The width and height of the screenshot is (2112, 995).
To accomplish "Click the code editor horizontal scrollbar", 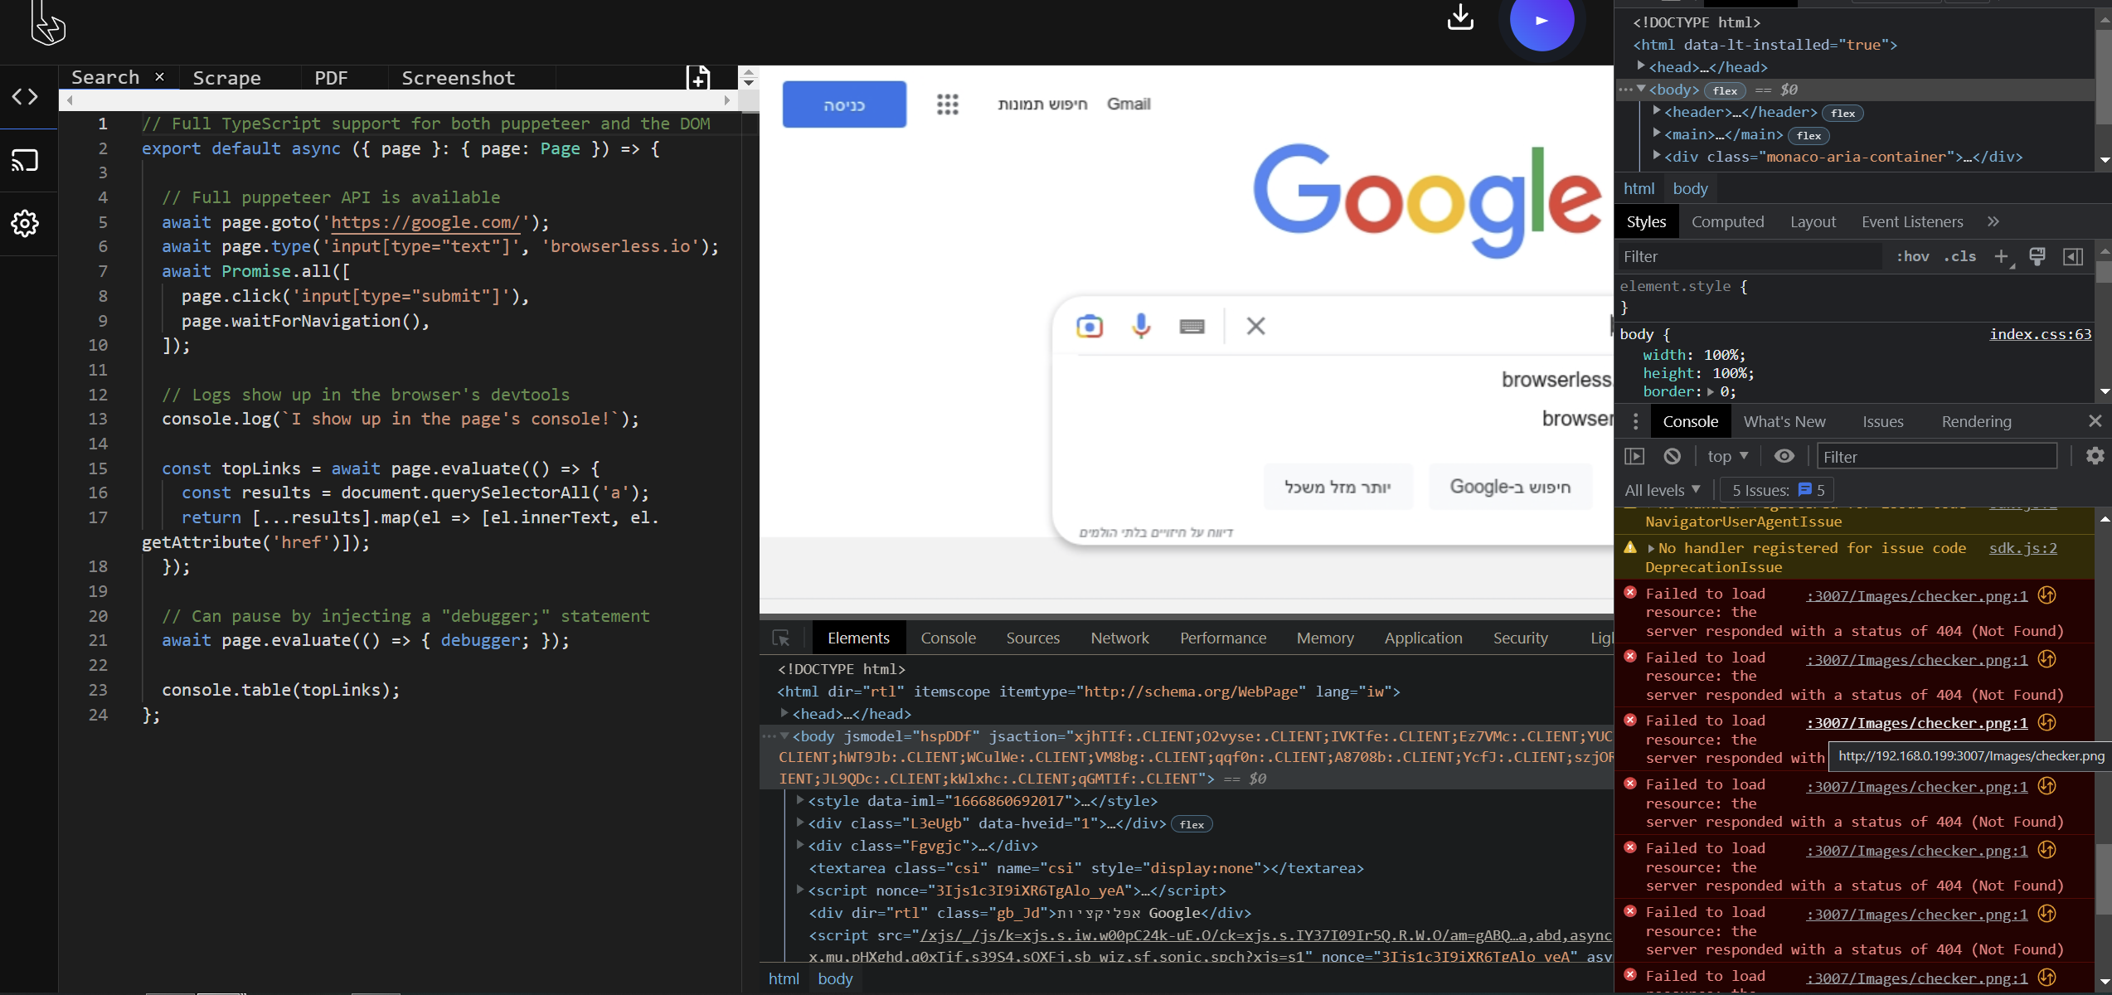I will coord(398,100).
